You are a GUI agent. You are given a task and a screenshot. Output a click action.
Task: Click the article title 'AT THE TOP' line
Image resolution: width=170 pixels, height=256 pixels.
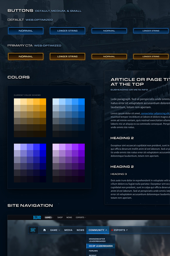(x=127, y=84)
